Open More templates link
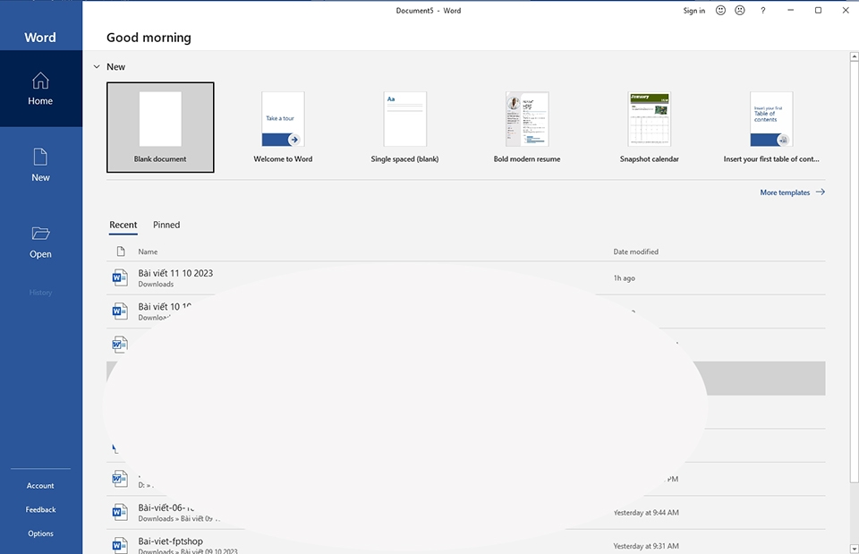Image resolution: width=859 pixels, height=554 pixels. point(785,192)
